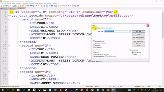Open the Search menu
Screen dimensions: 164x92
tap(9, 4)
